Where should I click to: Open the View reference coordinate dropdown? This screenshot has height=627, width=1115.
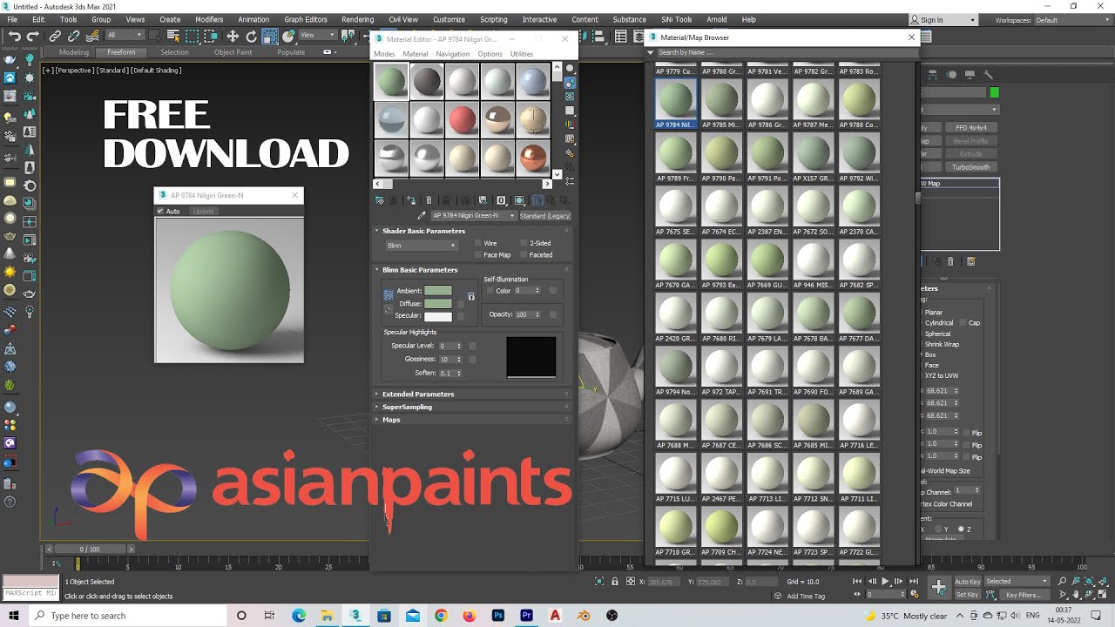(x=317, y=36)
